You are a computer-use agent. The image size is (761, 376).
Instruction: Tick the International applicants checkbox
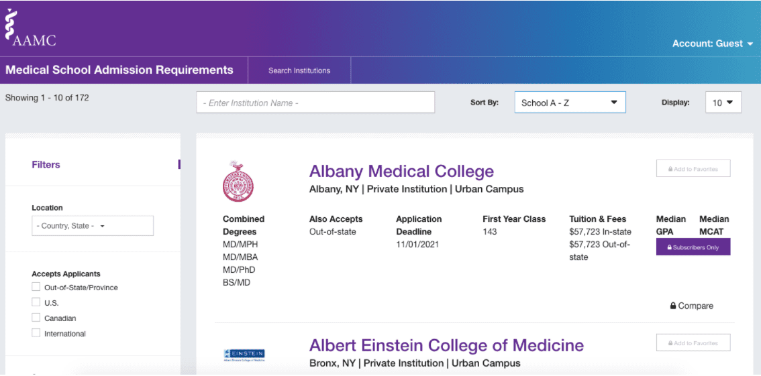[x=36, y=333]
